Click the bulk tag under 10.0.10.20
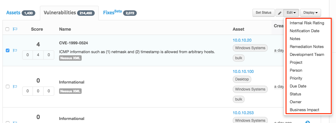This screenshot has height=123, width=336. pyautogui.click(x=239, y=58)
